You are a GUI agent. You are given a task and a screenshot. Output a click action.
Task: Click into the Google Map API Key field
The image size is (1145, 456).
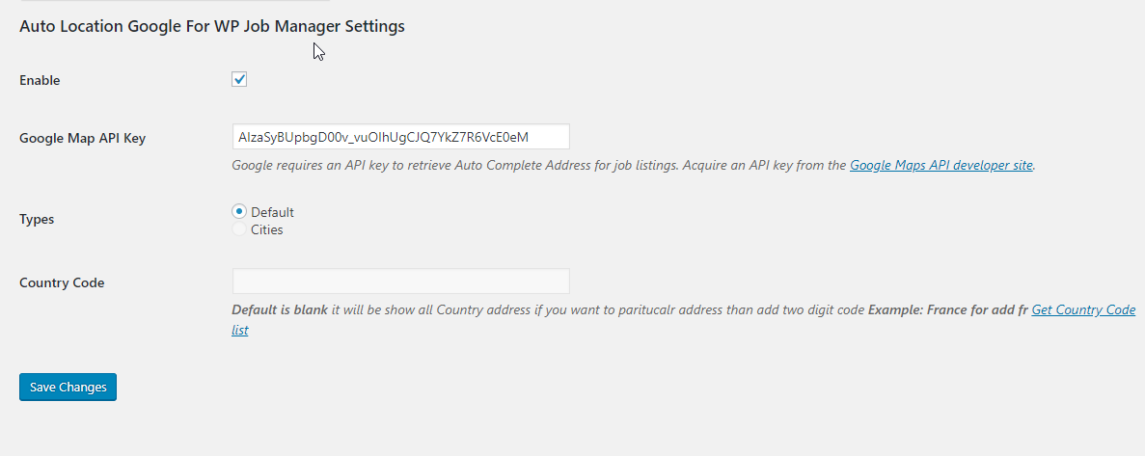click(401, 137)
